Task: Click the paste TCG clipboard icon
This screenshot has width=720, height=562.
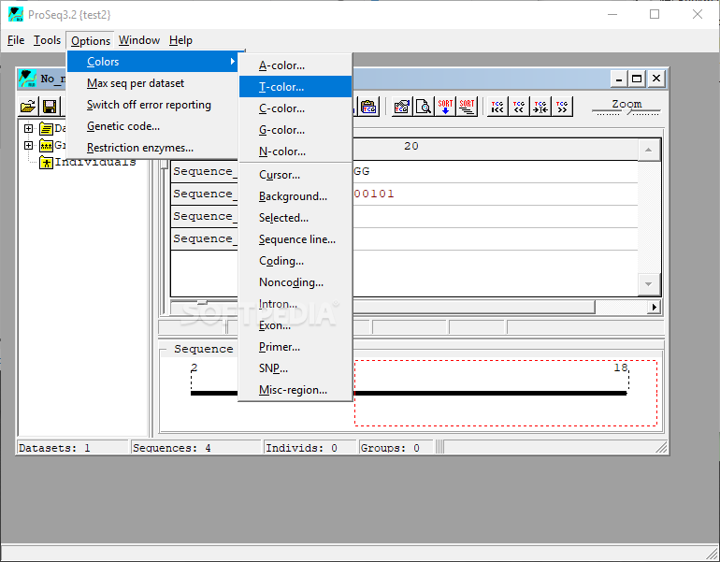Action: (x=368, y=107)
